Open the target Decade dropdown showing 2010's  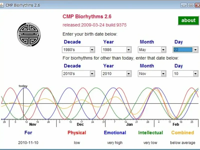point(78,73)
